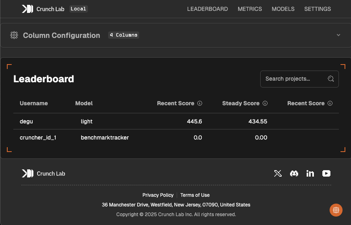Select the benchmarktracker model cell

(105, 137)
